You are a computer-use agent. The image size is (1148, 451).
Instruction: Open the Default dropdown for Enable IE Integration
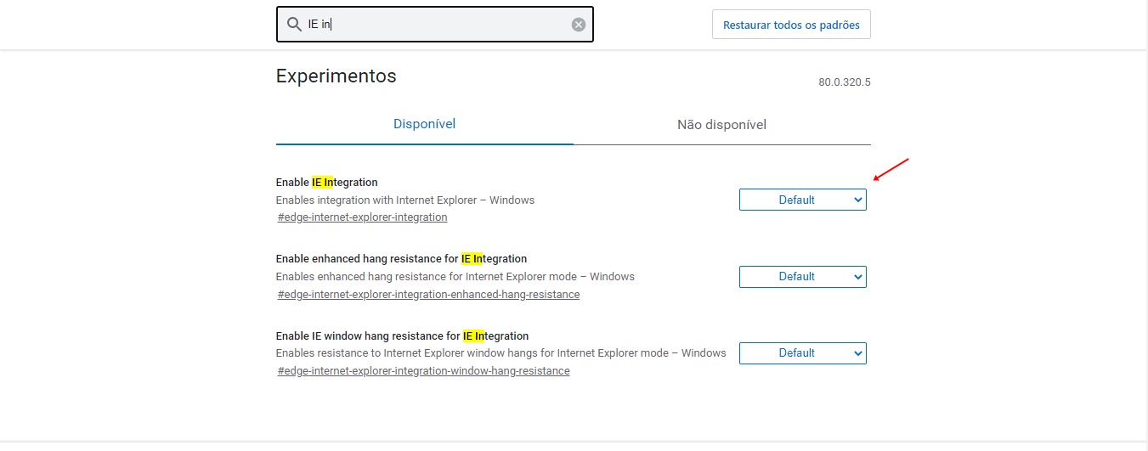[x=803, y=200]
